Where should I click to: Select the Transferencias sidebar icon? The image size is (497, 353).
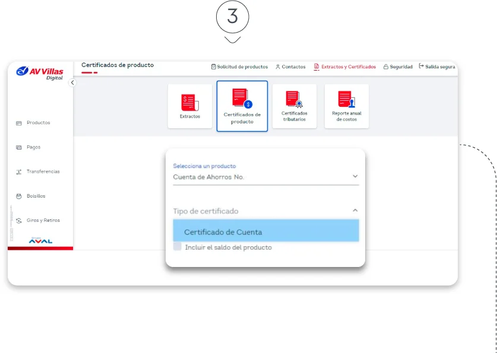click(x=20, y=171)
